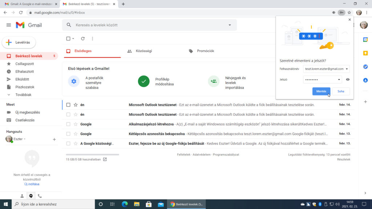This screenshot has height=209, width=372.
Task: Reload the page using browser refresh button
Action: 21,13
